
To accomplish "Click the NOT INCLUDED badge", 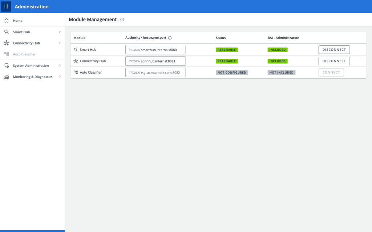I will tap(282, 72).
